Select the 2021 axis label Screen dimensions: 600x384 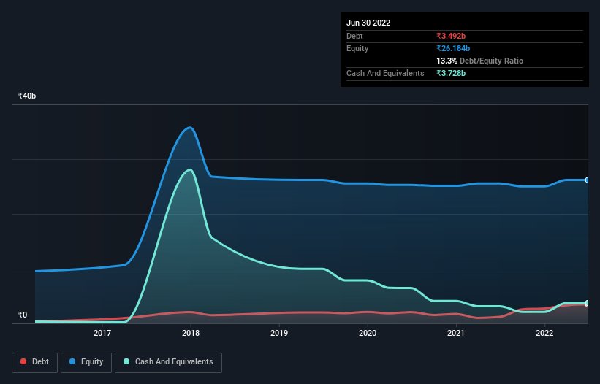click(x=456, y=333)
